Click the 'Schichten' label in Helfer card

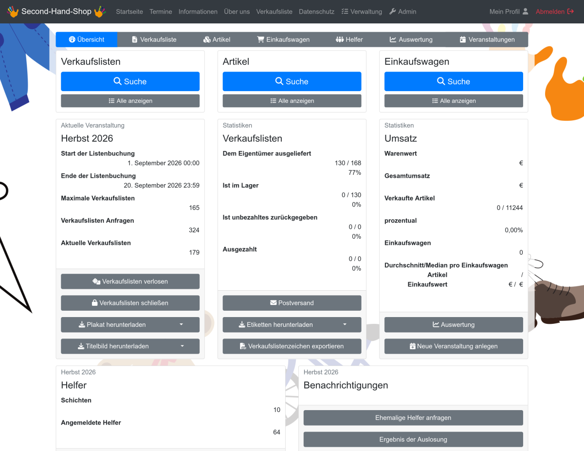(x=76, y=400)
